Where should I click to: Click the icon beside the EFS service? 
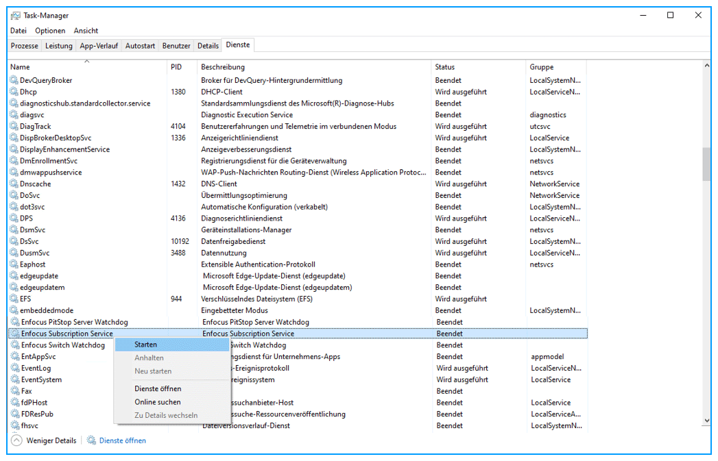pos(14,299)
